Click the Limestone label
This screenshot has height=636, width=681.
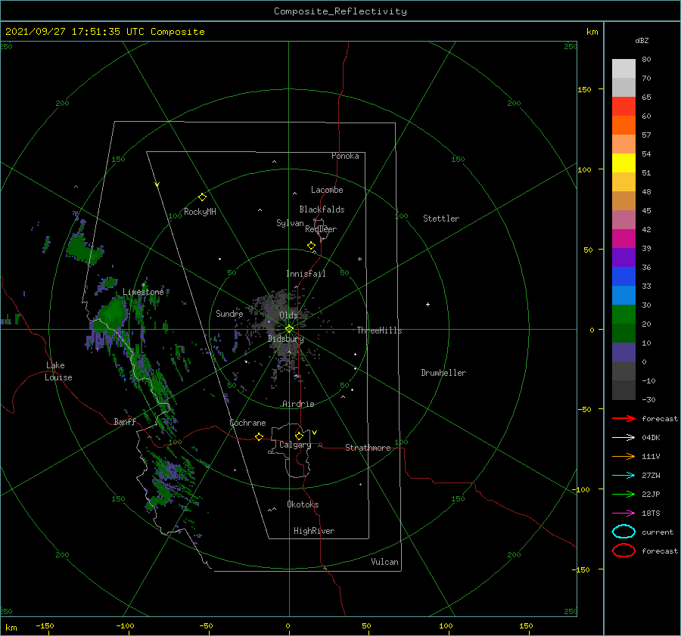tap(143, 292)
